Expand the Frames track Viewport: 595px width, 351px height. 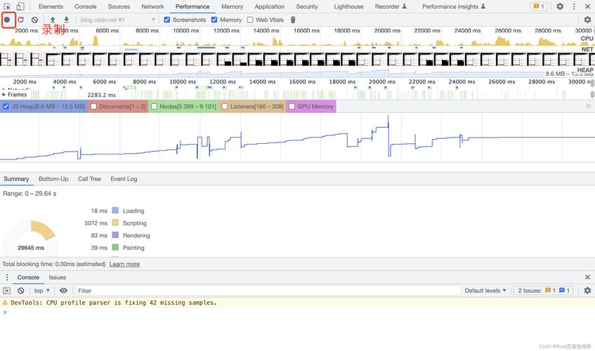coord(4,95)
